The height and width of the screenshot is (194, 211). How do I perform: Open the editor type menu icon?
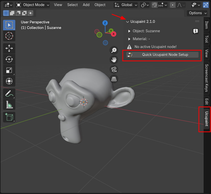click(8, 5)
